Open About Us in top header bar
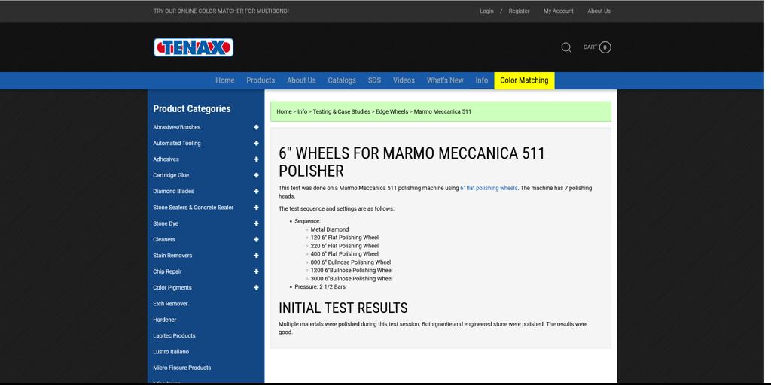The width and height of the screenshot is (771, 385). [599, 11]
